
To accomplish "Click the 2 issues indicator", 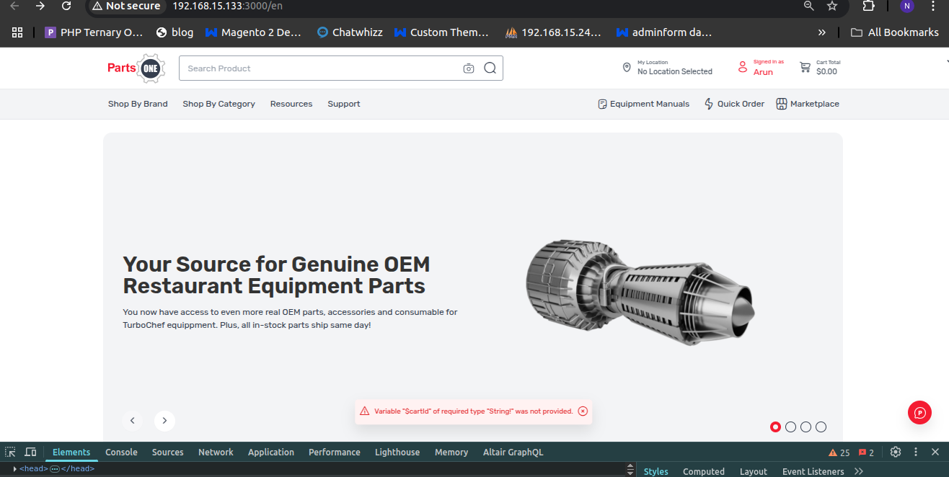I will tap(866, 453).
